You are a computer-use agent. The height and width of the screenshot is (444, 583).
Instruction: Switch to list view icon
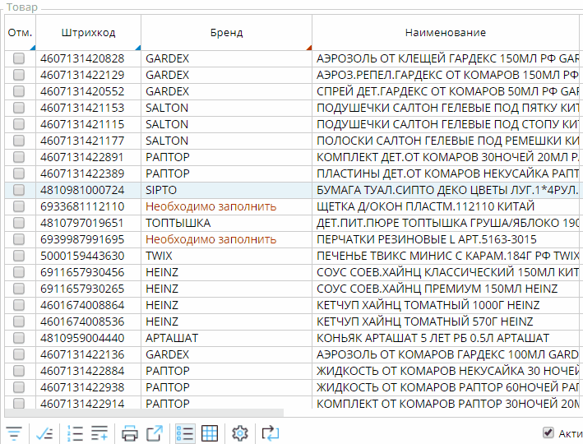[185, 433]
